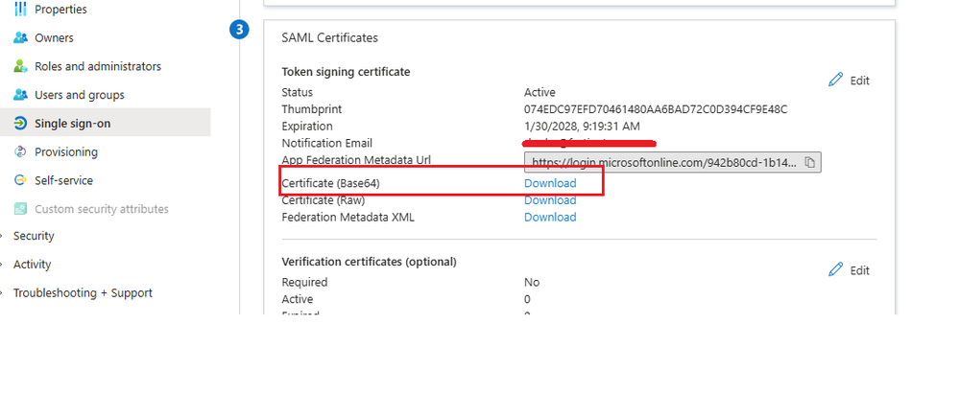This screenshot has height=394, width=959.
Task: Click the Owners people icon
Action: (20, 38)
